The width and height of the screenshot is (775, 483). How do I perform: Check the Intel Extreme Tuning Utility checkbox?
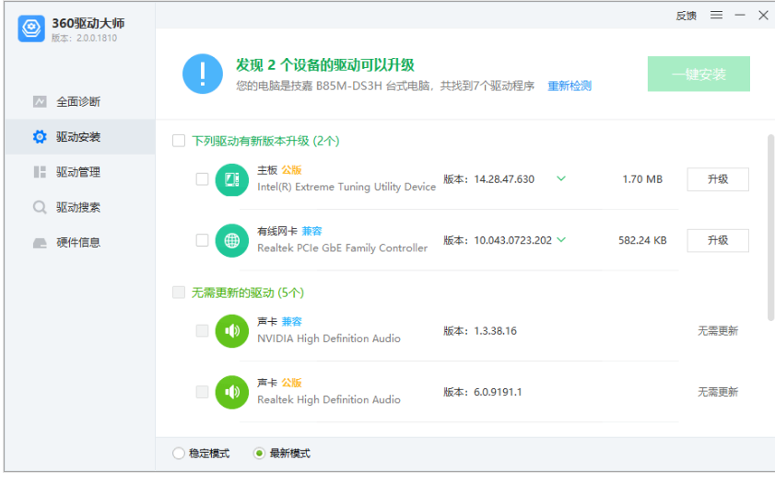202,179
